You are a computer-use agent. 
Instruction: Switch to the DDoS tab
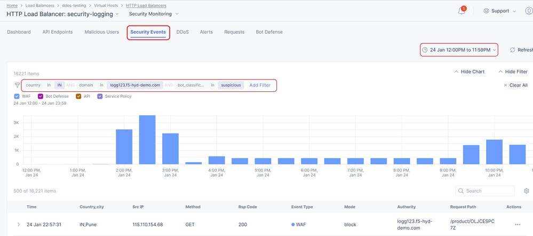(182, 32)
